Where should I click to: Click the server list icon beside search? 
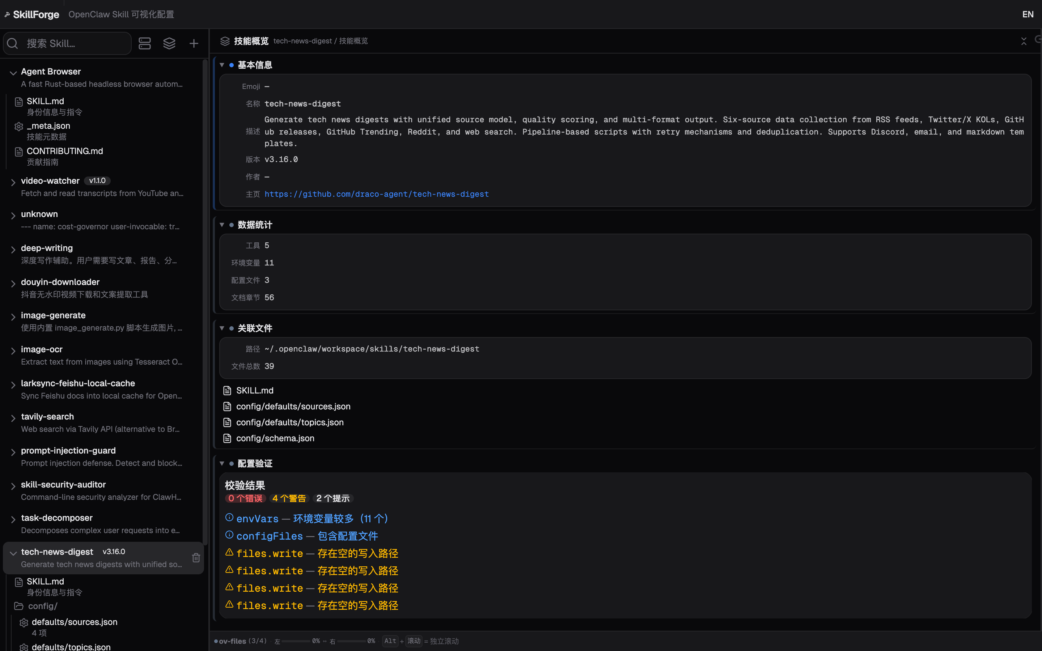tap(145, 43)
